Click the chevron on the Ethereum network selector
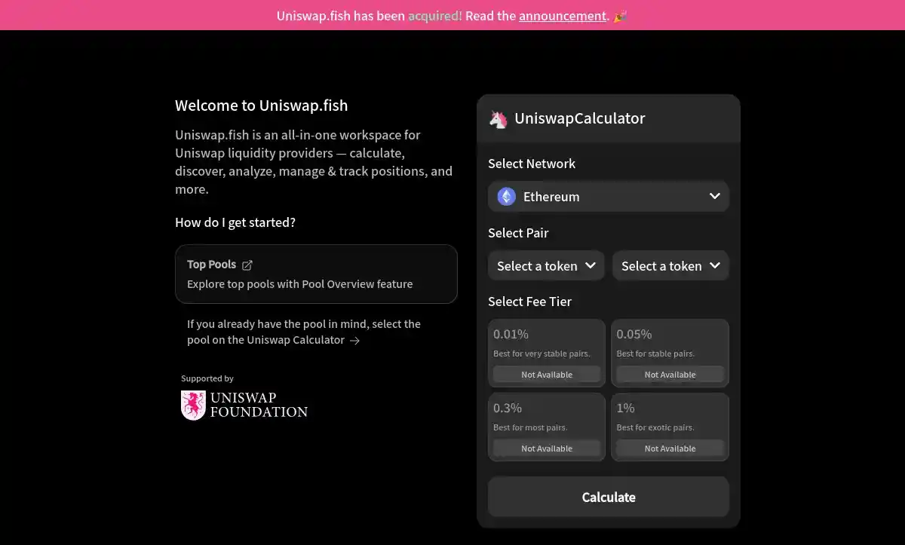 coord(713,196)
